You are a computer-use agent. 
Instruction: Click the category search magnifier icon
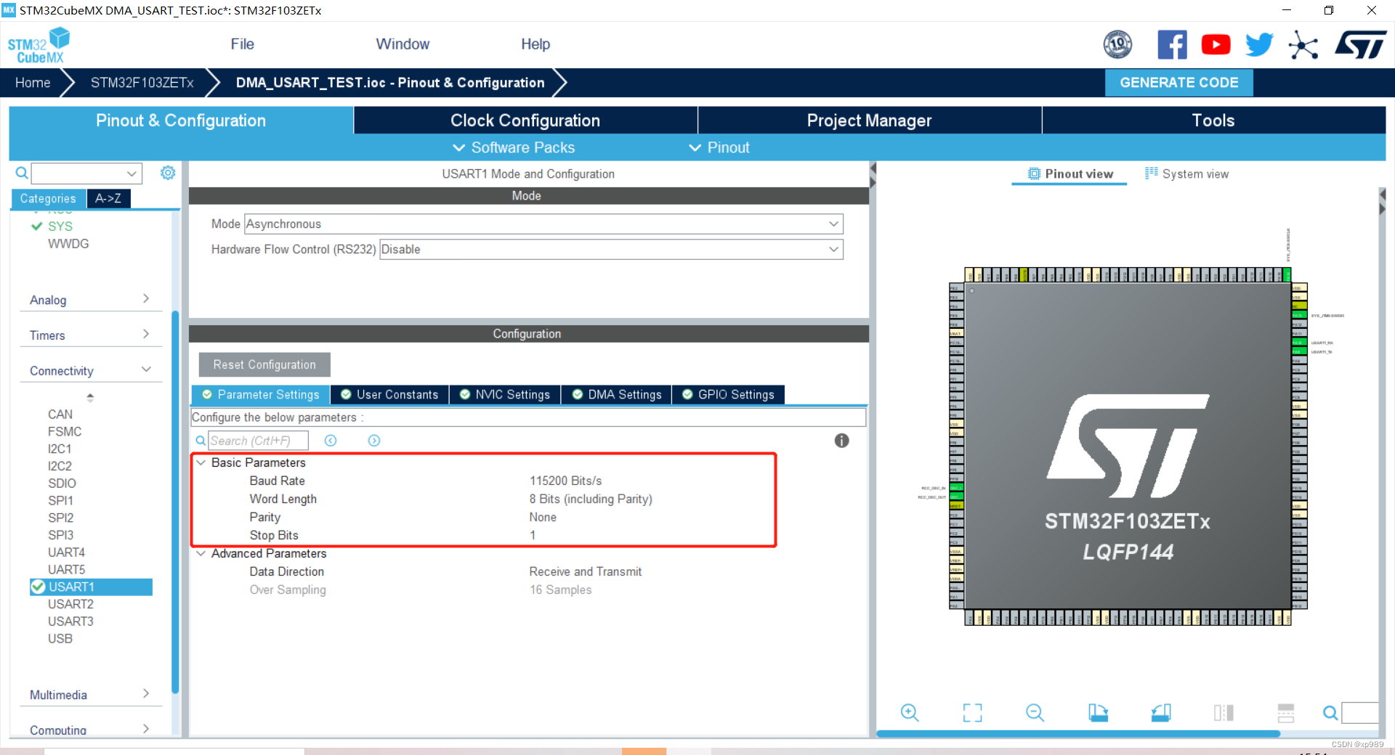(22, 173)
